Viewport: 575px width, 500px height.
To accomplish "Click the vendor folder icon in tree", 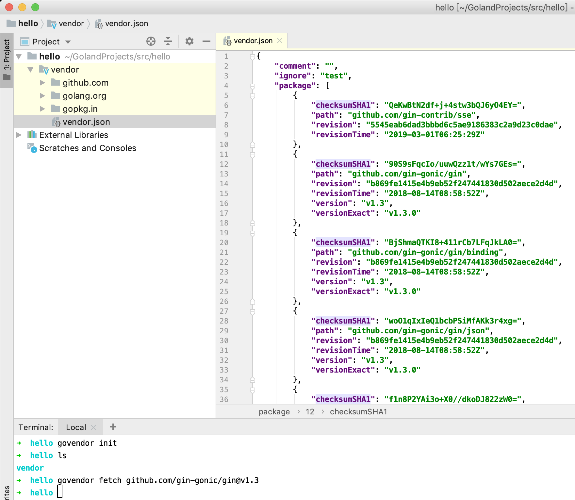I will click(x=44, y=70).
